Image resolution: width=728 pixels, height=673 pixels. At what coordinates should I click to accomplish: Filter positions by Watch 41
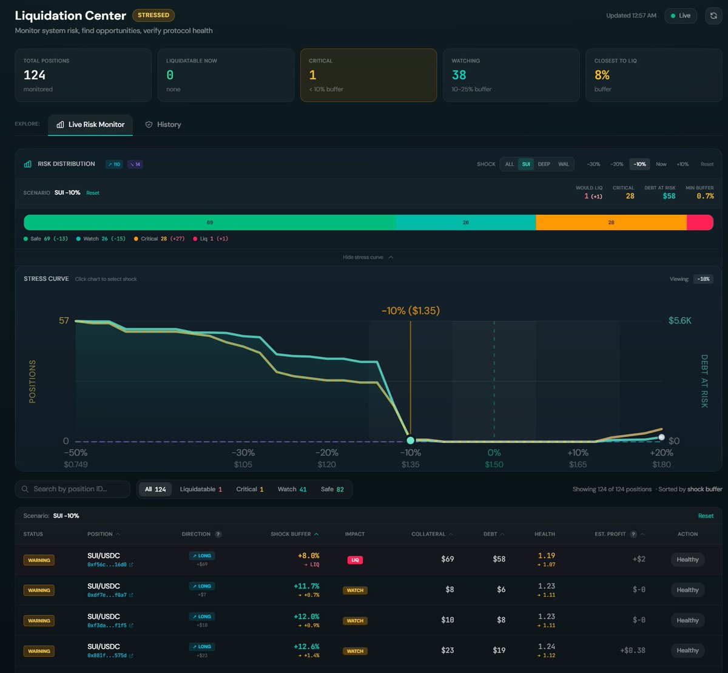pos(292,489)
